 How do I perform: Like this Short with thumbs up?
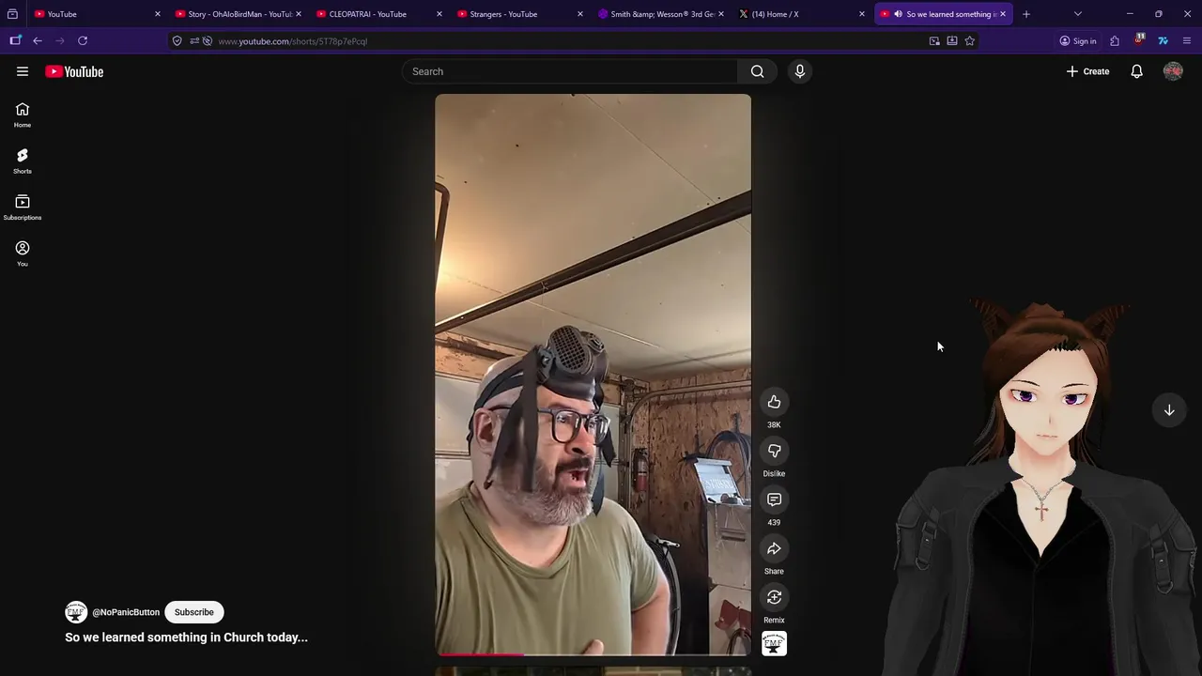tap(774, 402)
